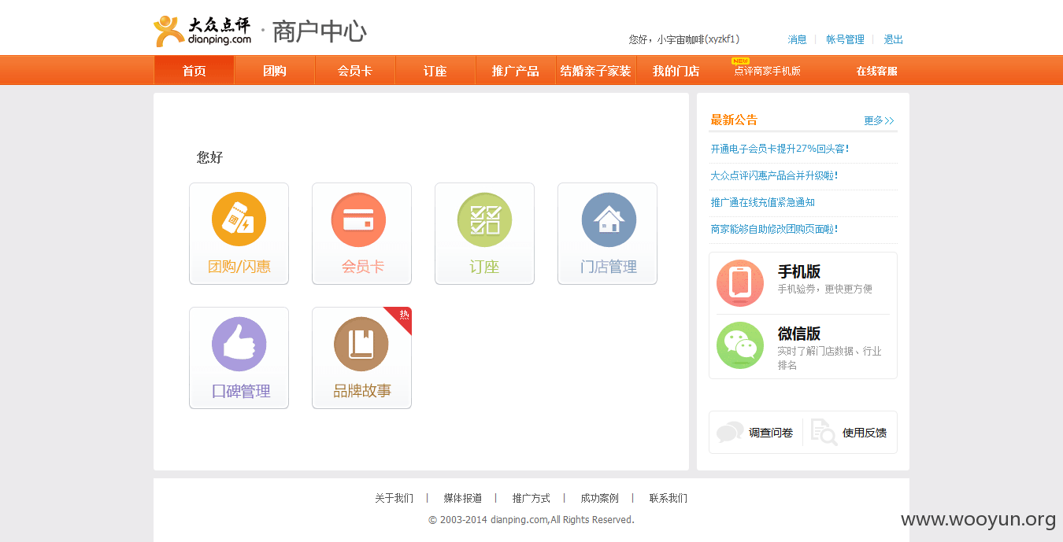Viewport: 1063px width, 542px height.
Task: Open 我的门店 navigation tab
Action: pos(676,71)
